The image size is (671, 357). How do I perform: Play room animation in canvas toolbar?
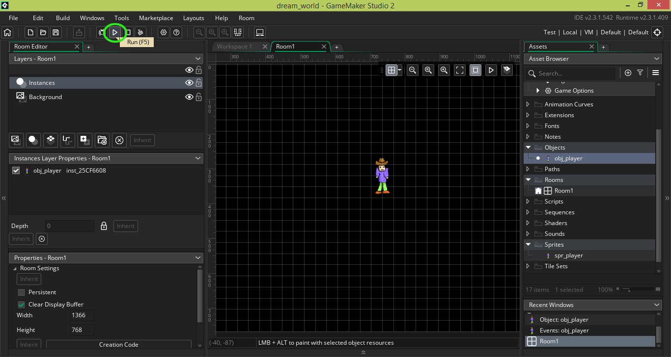[x=491, y=70]
